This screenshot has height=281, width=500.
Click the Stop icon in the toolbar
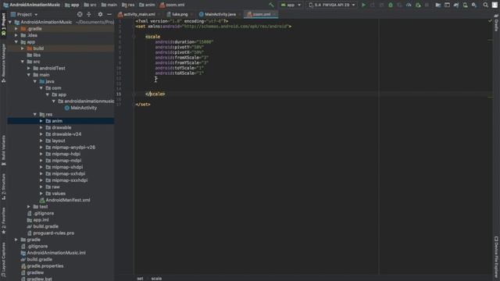(x=427, y=5)
